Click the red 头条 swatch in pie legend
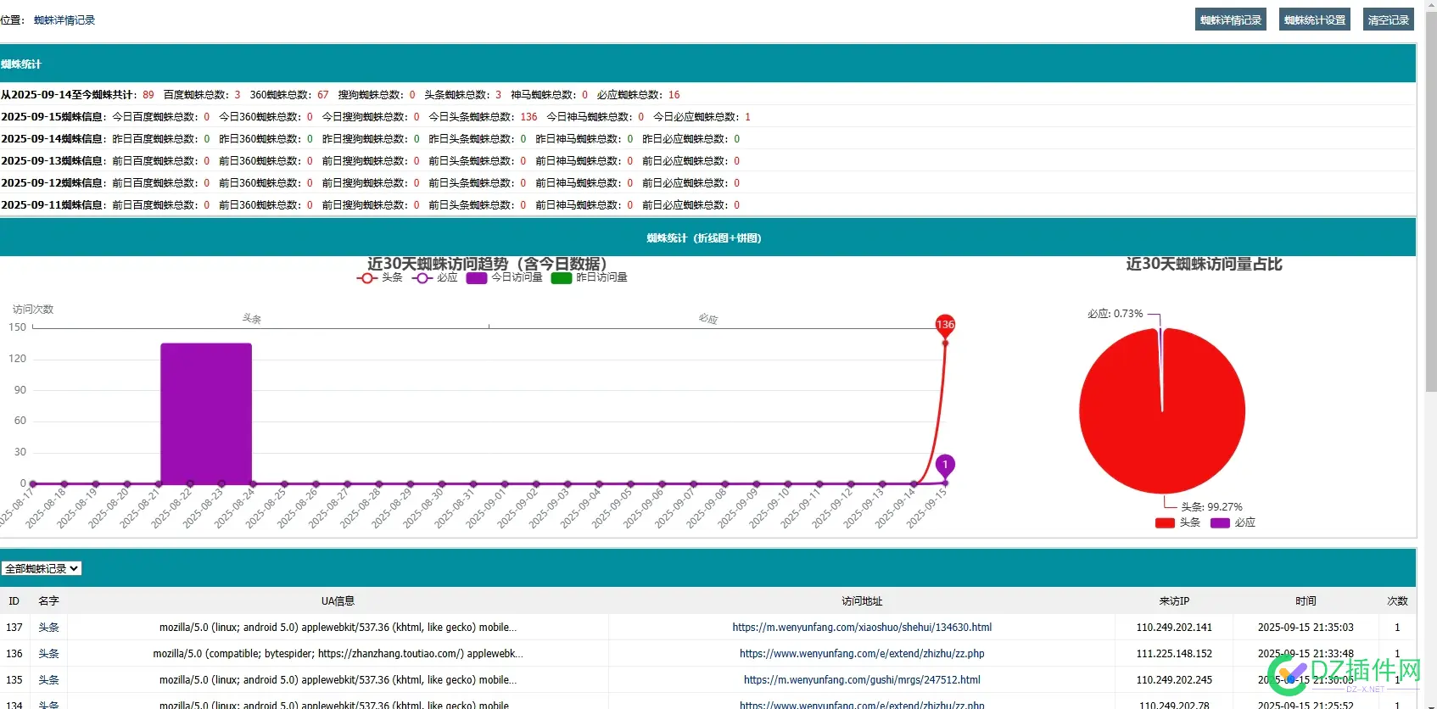1437x709 pixels. (x=1165, y=522)
